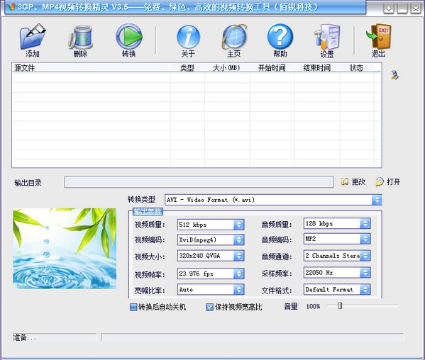Screen dimensions: 425x360
Task: Click the 删除 (Delete) trash icon
Action: tap(80, 37)
